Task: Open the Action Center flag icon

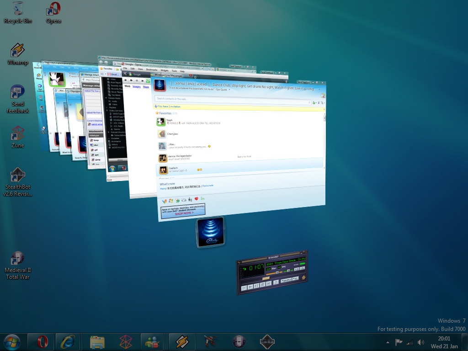Action: coord(399,342)
